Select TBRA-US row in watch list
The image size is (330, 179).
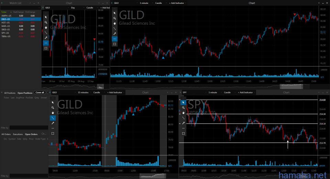pos(20,36)
